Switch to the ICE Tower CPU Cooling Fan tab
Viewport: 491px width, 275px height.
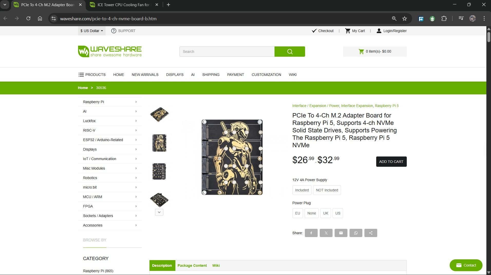pos(124,5)
